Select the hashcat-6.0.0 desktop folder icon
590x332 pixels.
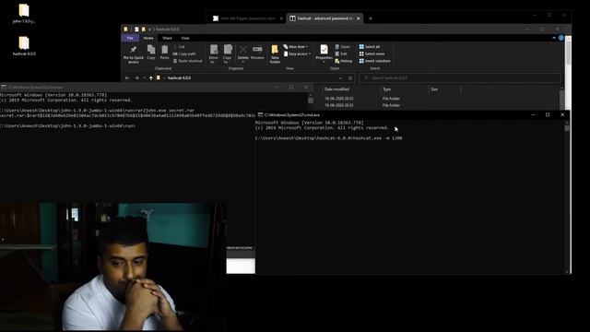[x=24, y=46]
